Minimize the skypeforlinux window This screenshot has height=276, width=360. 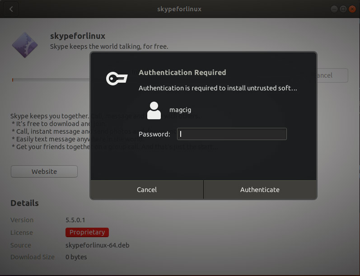coord(334,9)
